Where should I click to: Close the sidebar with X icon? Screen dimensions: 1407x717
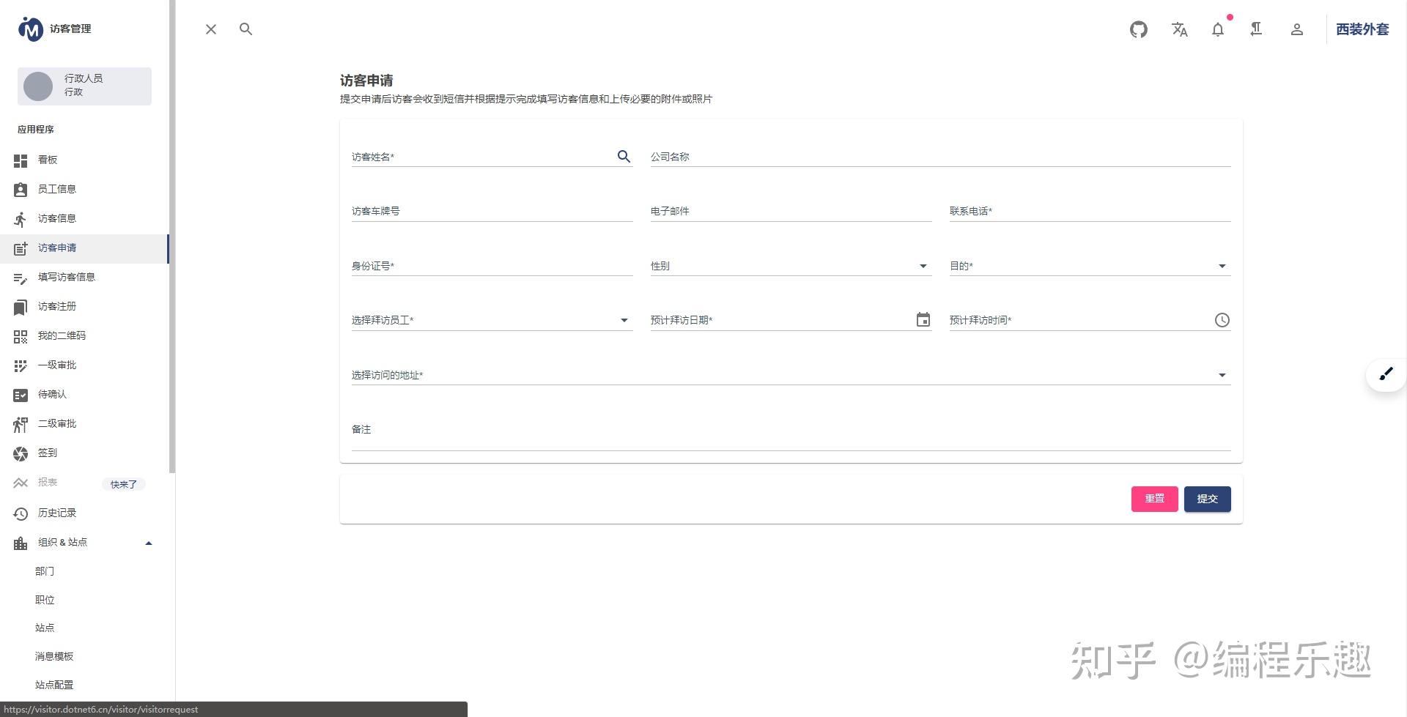click(x=211, y=29)
